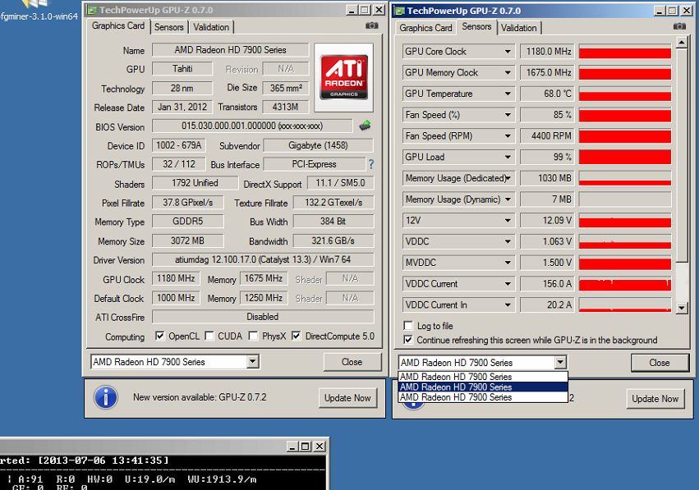Open the MVDDC sensor dropdown
699x490 pixels.
[508, 263]
